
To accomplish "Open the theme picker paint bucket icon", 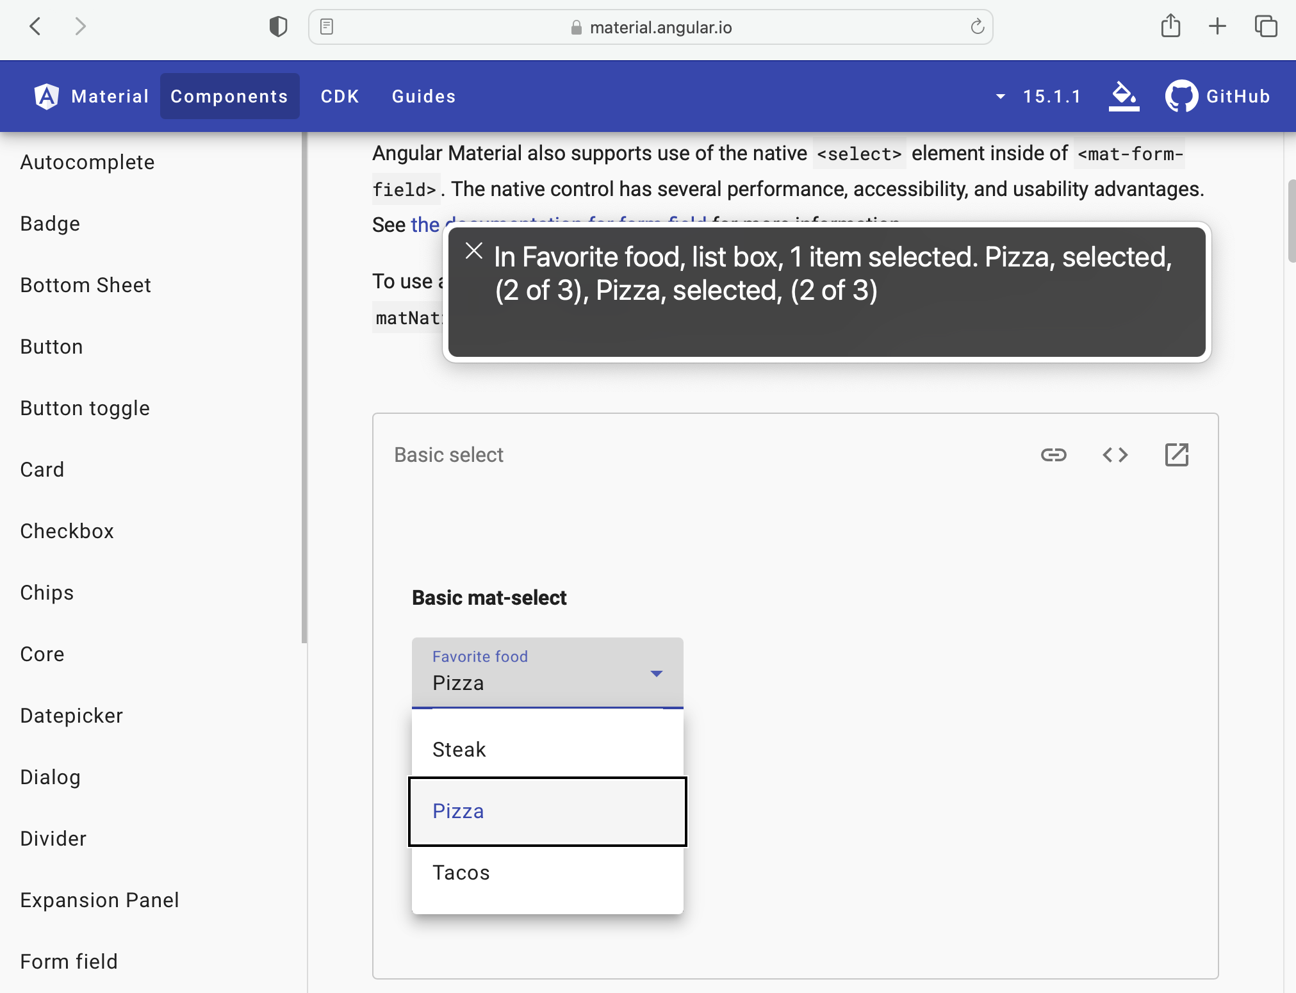I will pos(1125,96).
